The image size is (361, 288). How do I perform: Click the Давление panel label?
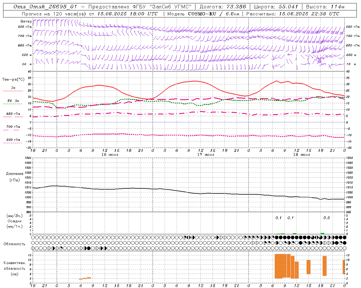point(15,174)
